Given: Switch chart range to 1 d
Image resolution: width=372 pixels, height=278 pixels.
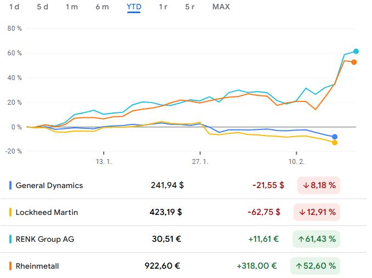Looking at the screenshot, I should [14, 7].
